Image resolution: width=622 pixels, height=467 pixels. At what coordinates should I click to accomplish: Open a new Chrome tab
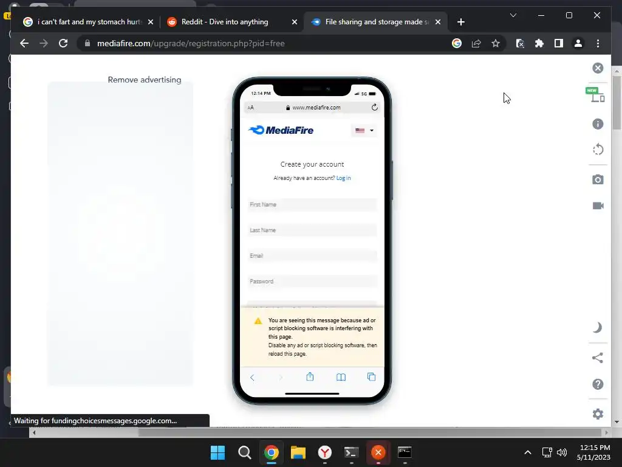(460, 22)
